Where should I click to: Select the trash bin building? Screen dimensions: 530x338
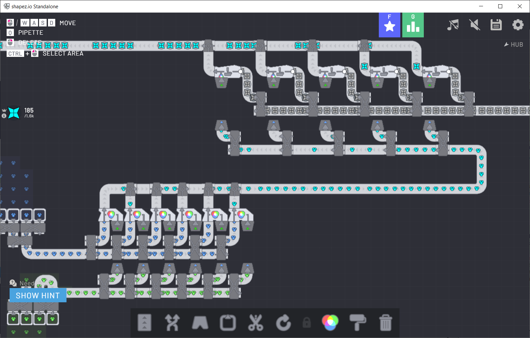[385, 322]
